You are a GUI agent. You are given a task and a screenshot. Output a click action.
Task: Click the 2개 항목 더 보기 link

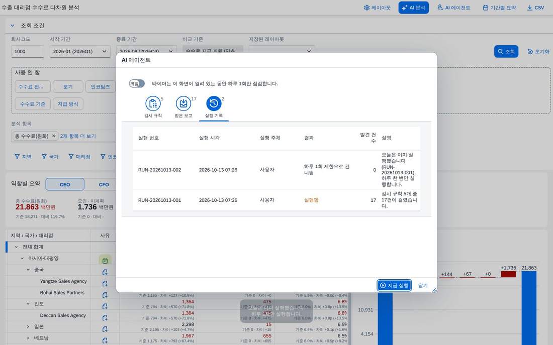[78, 136]
